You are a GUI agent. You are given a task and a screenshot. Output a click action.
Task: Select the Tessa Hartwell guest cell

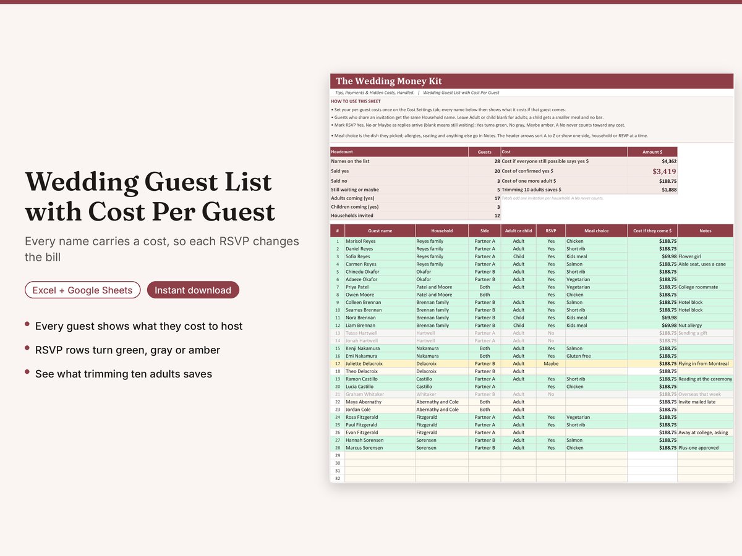380,333
